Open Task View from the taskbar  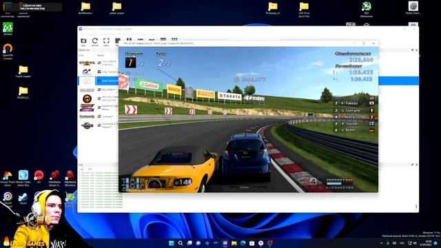[x=189, y=243]
